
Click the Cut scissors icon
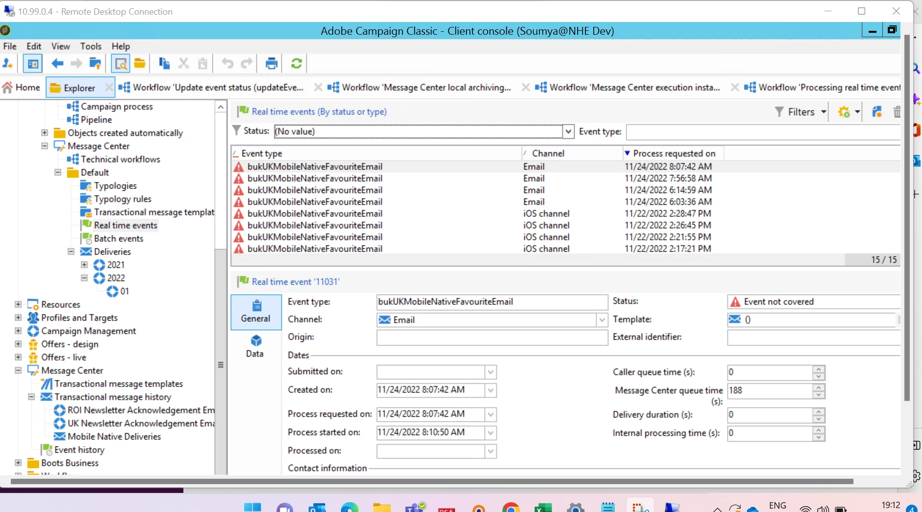(x=183, y=64)
